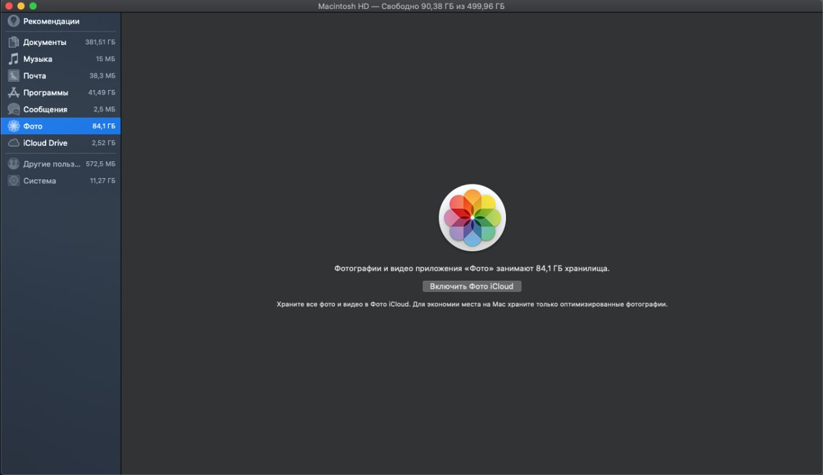Select Система row label
Image resolution: width=823 pixels, height=475 pixels.
pos(40,181)
